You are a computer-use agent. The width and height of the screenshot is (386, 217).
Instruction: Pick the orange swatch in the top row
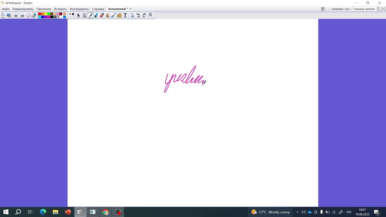point(43,14)
